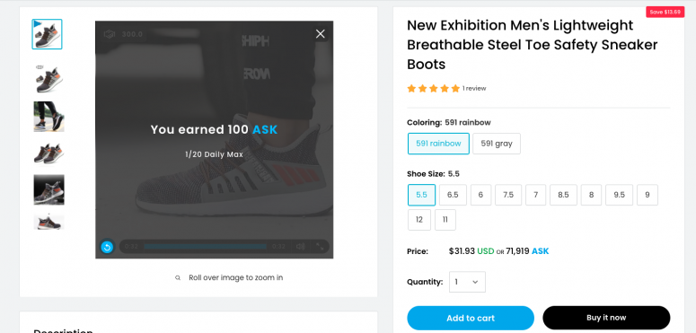Open the Quantity dropdown

(x=467, y=282)
